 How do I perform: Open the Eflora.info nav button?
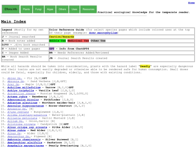(11, 9)
